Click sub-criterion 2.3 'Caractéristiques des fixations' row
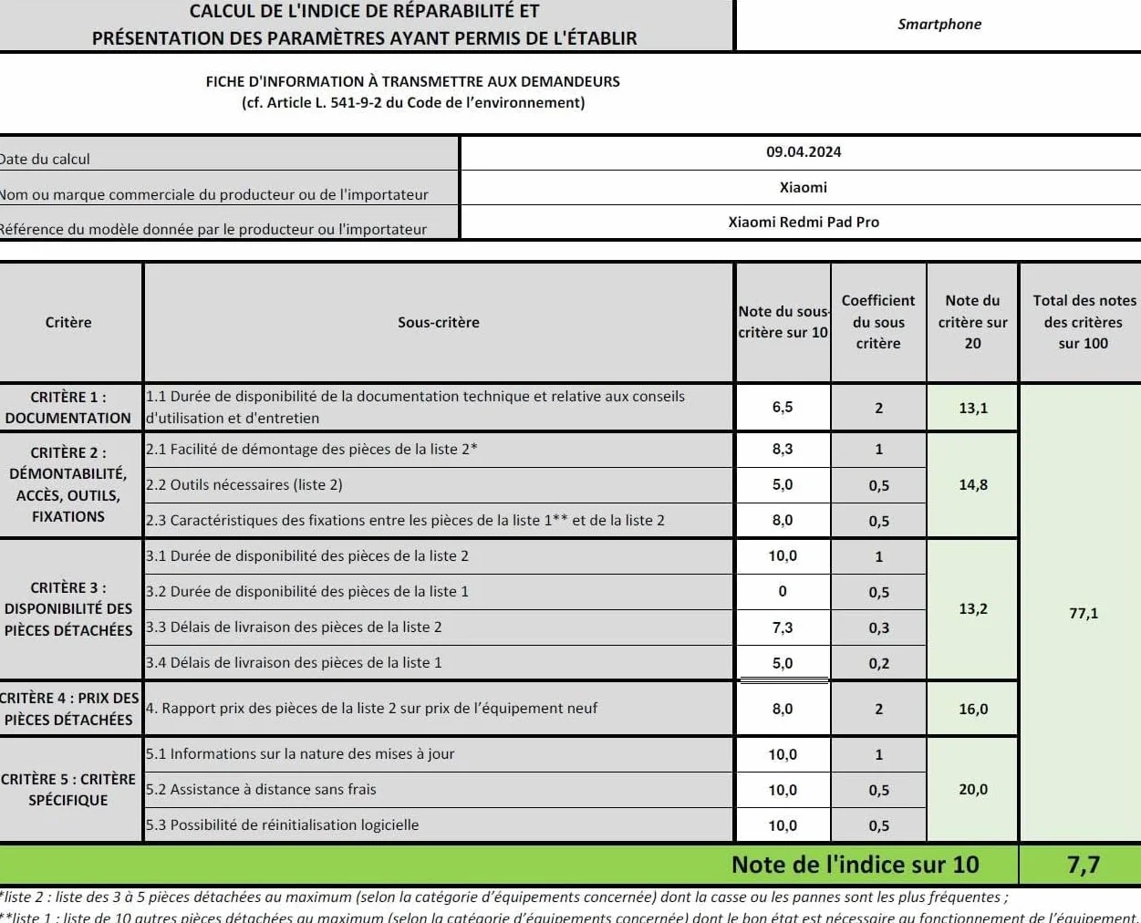 (439, 520)
